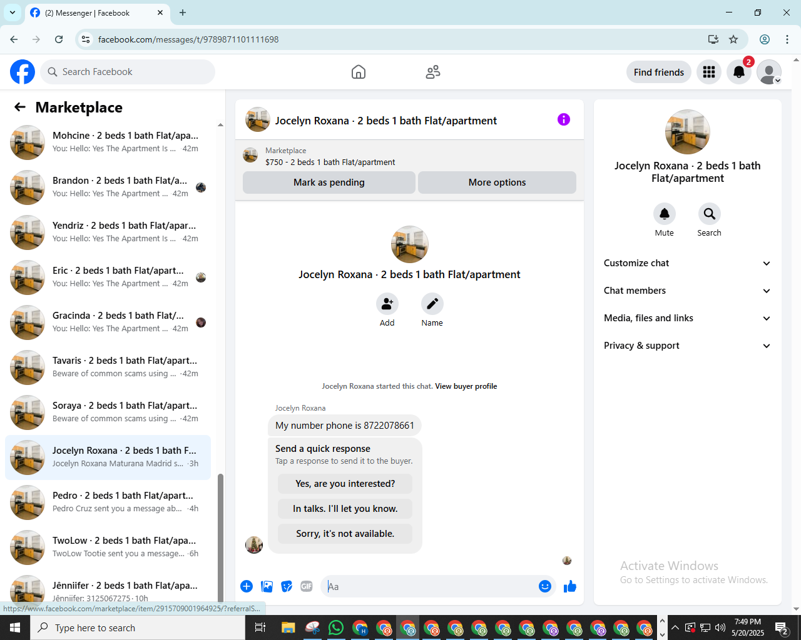The width and height of the screenshot is (801, 640).
Task: Click listing thumbnail in right info panel
Action: click(687, 132)
